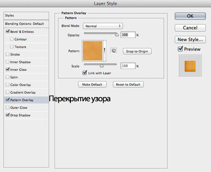
Task: Click the Cancel button
Action: (x=190, y=28)
